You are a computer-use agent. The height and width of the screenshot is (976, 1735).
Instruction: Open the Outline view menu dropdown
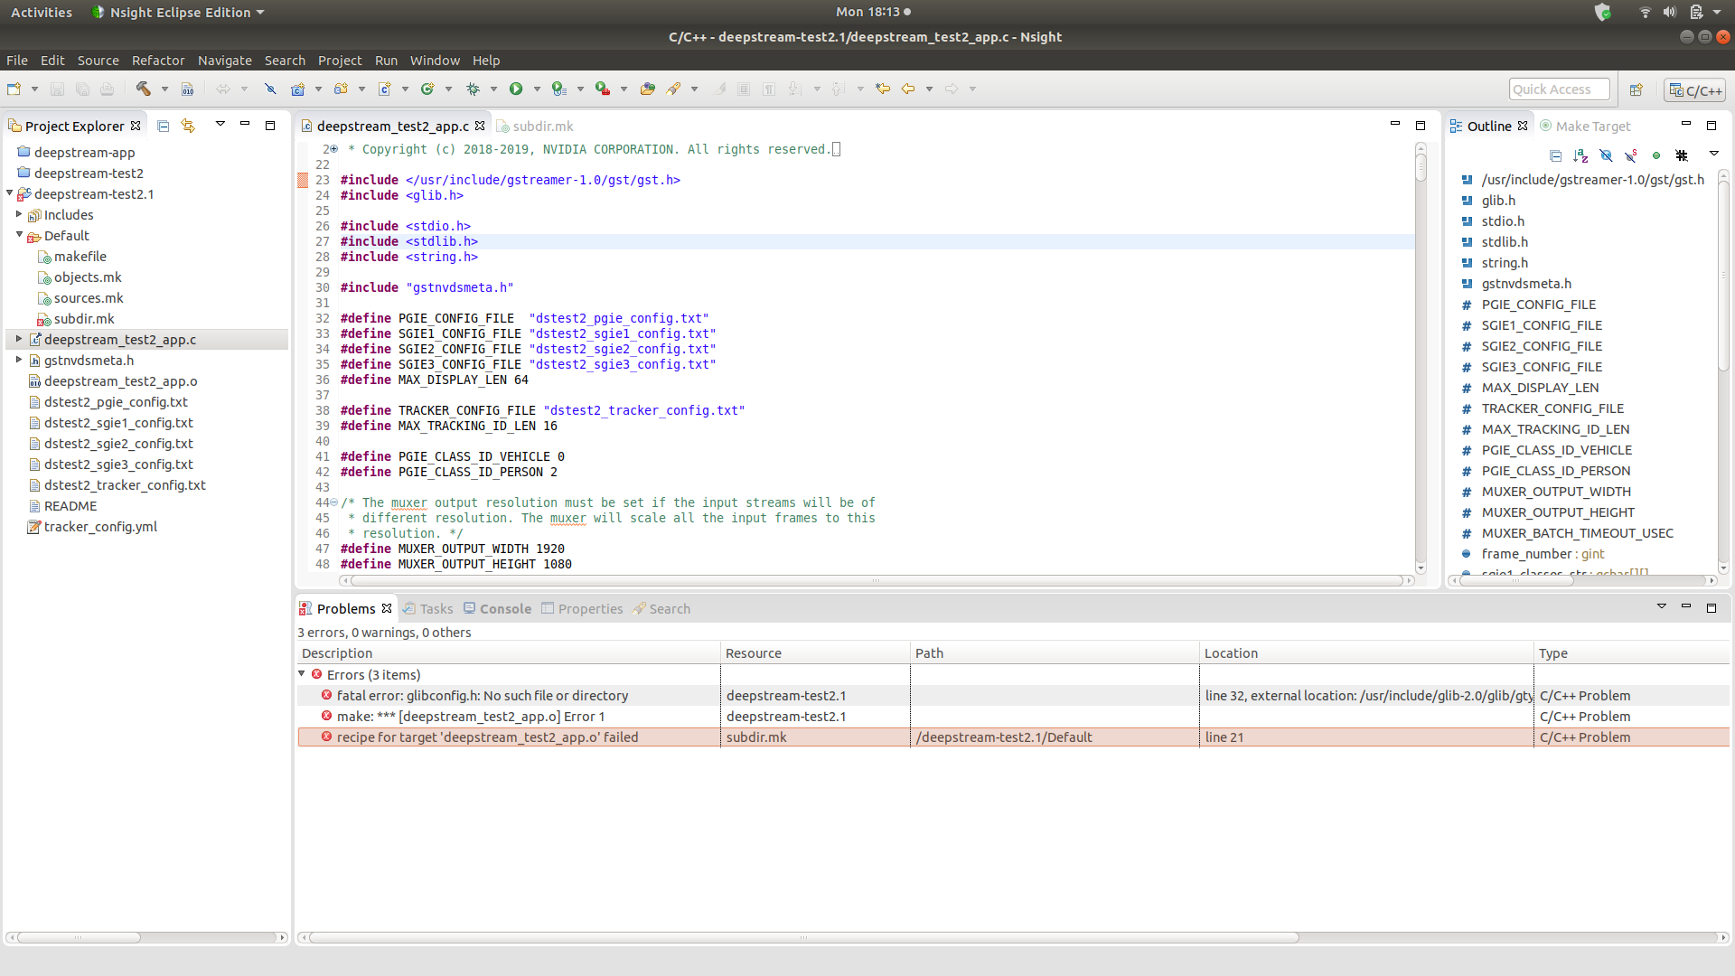[x=1713, y=155]
